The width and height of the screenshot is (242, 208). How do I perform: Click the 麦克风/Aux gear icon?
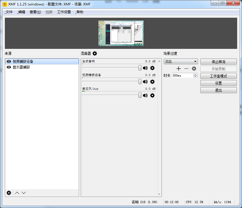[152, 95]
